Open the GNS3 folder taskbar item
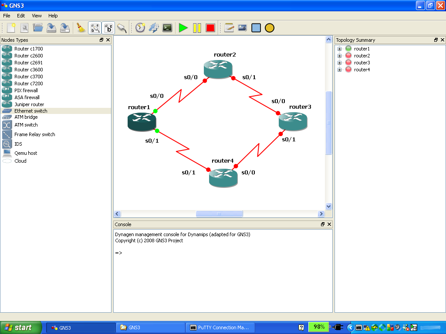Image resolution: width=446 pixels, height=334 pixels. [x=150, y=328]
